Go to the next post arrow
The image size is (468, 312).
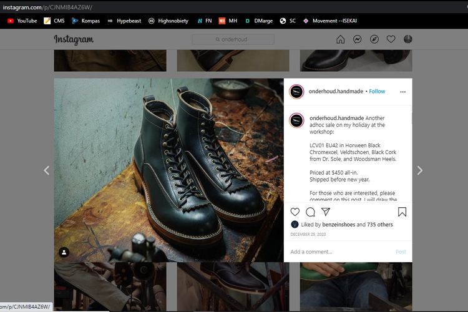pyautogui.click(x=420, y=170)
